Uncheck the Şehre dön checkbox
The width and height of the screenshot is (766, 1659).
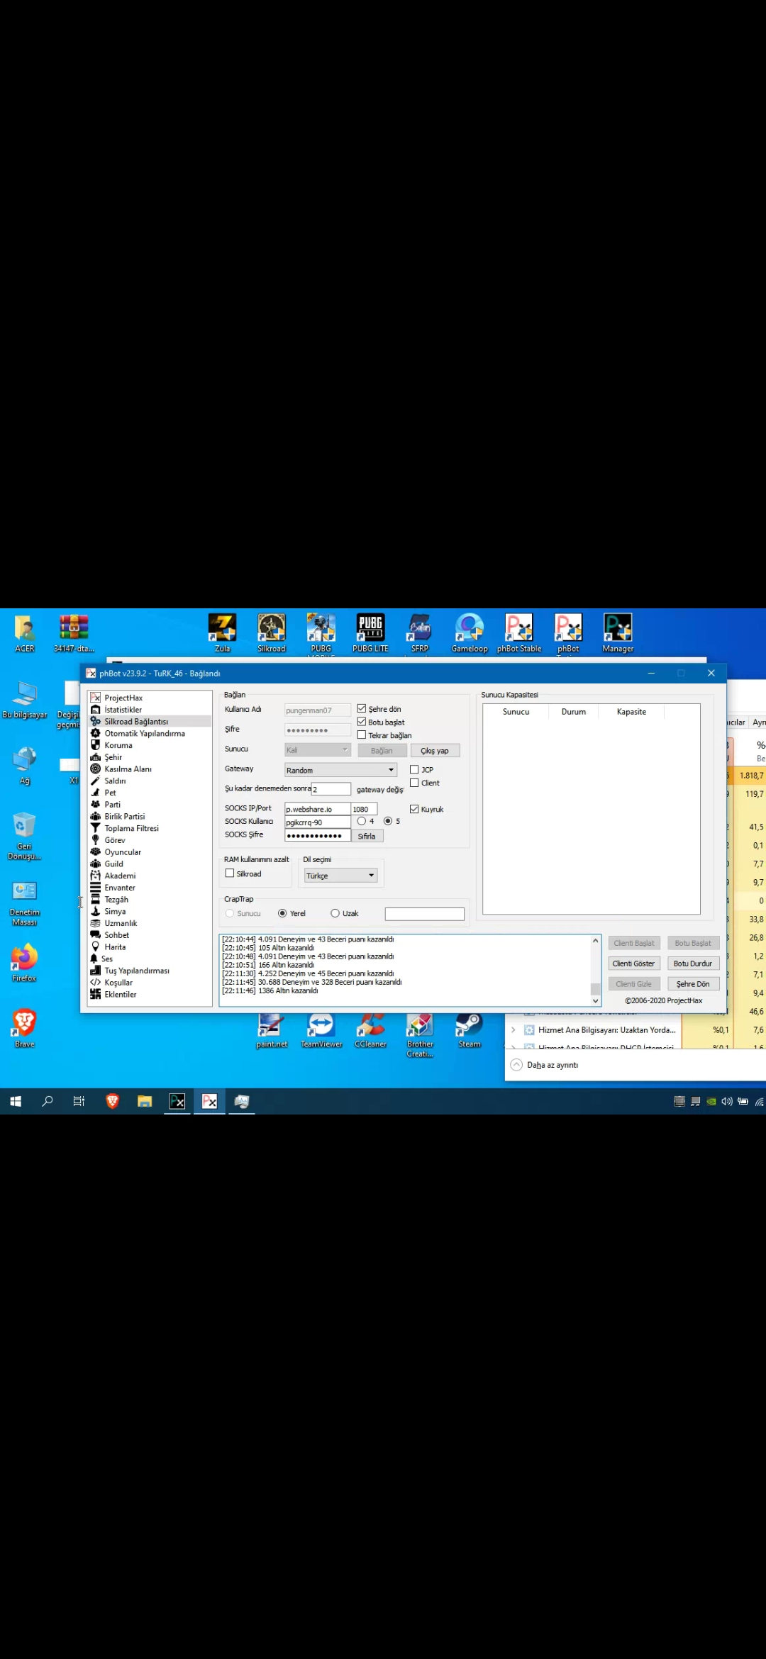point(362,708)
